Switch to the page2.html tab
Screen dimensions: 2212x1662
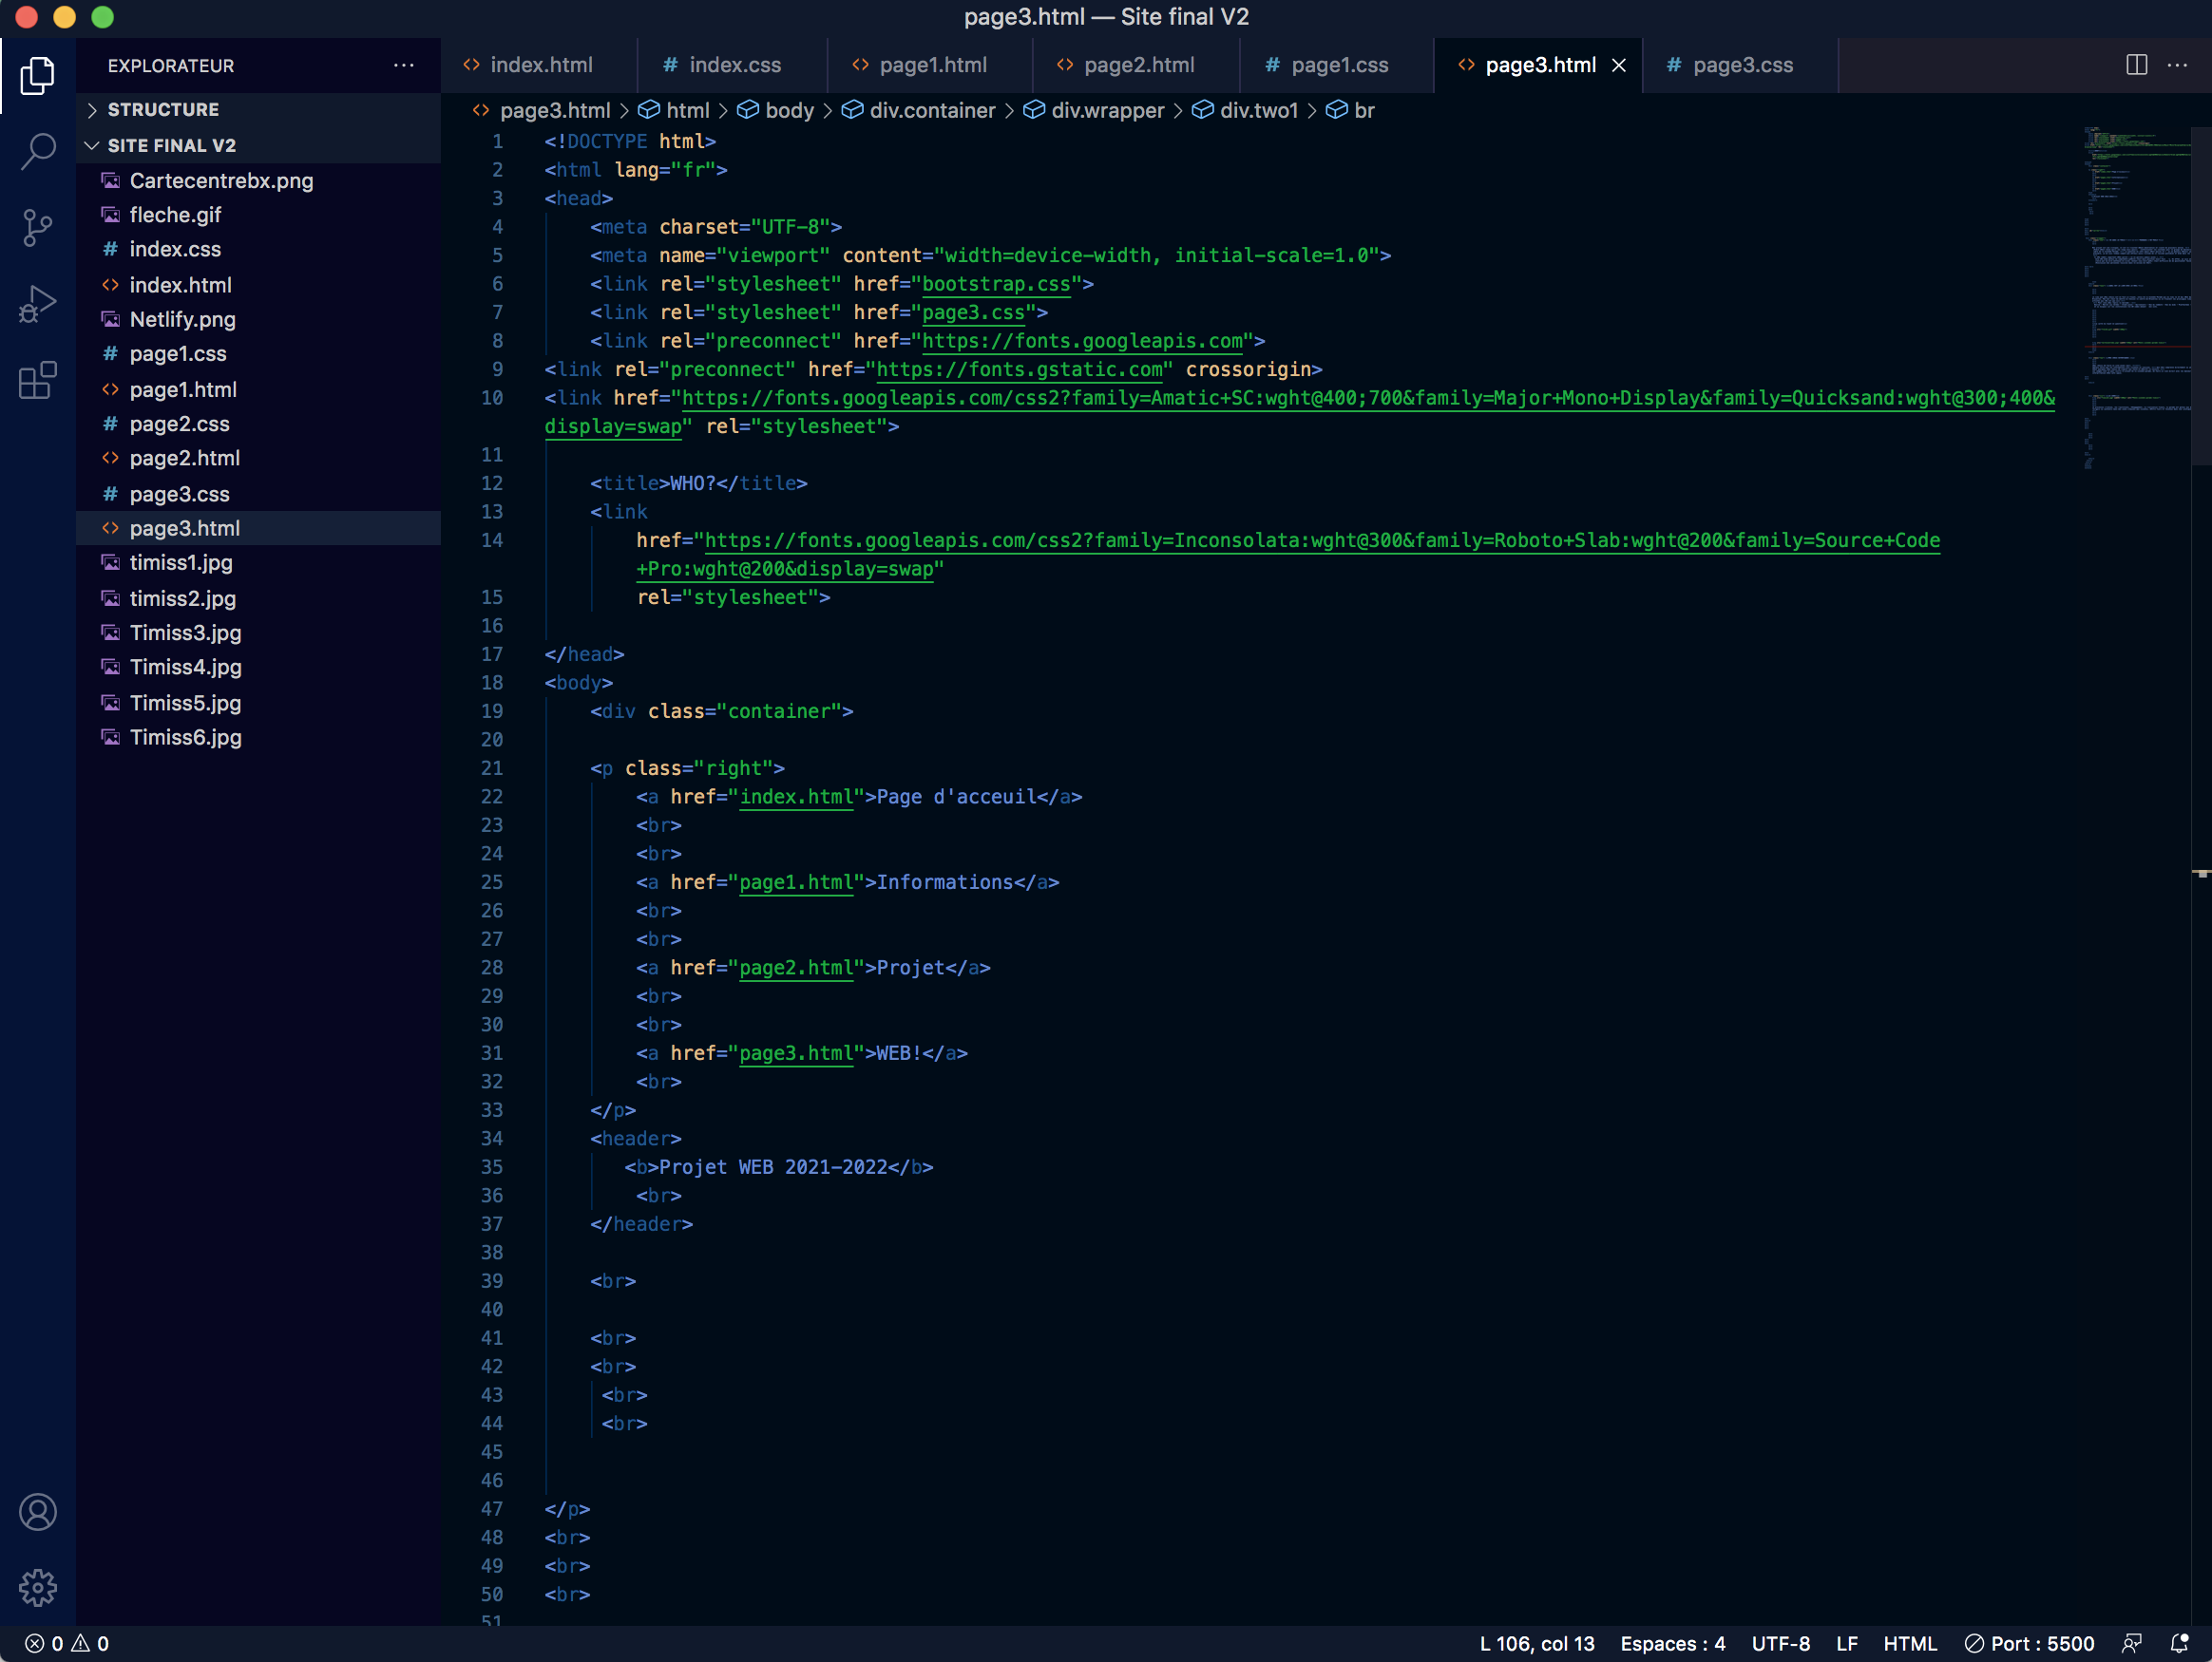coord(1136,65)
